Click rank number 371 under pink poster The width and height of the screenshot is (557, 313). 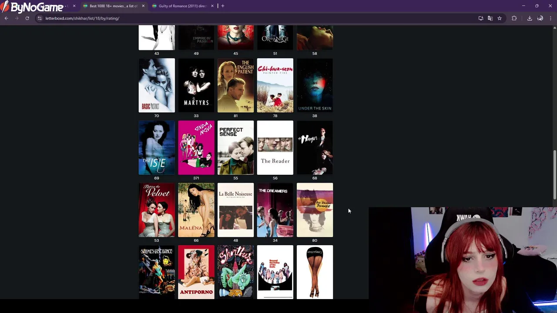[x=196, y=178]
